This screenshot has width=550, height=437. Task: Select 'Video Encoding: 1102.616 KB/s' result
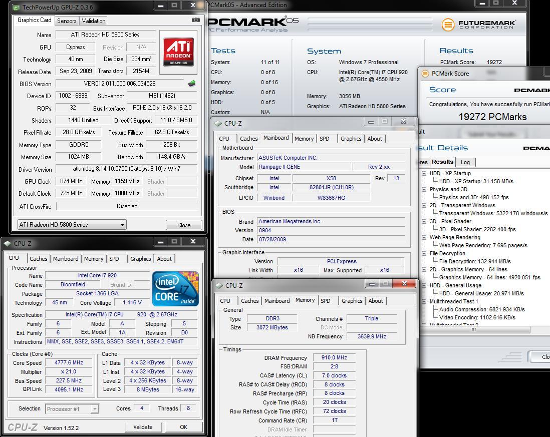coord(477,317)
